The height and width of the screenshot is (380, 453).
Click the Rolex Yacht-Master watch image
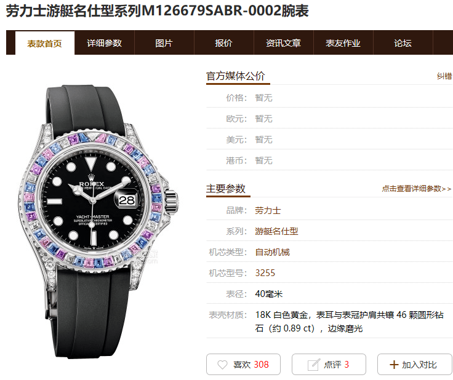98,221
